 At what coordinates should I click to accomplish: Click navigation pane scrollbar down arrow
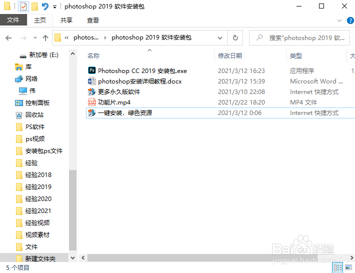72,258
